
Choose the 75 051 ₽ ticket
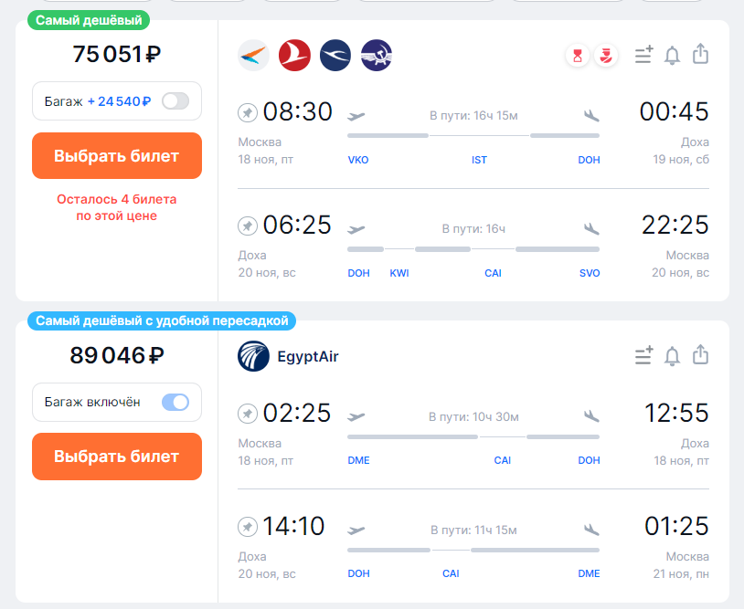click(x=117, y=155)
